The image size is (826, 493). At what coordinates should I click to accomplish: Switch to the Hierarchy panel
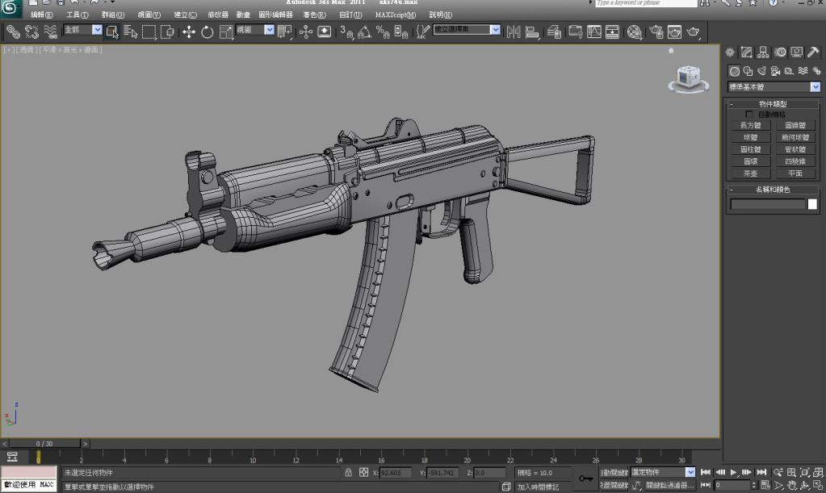pyautogui.click(x=764, y=52)
